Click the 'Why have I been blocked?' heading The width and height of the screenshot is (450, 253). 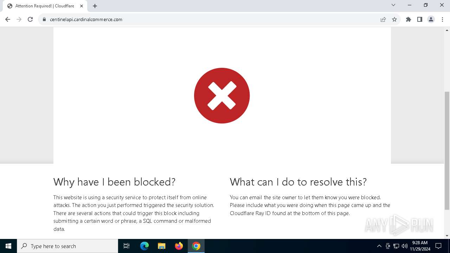114,182
